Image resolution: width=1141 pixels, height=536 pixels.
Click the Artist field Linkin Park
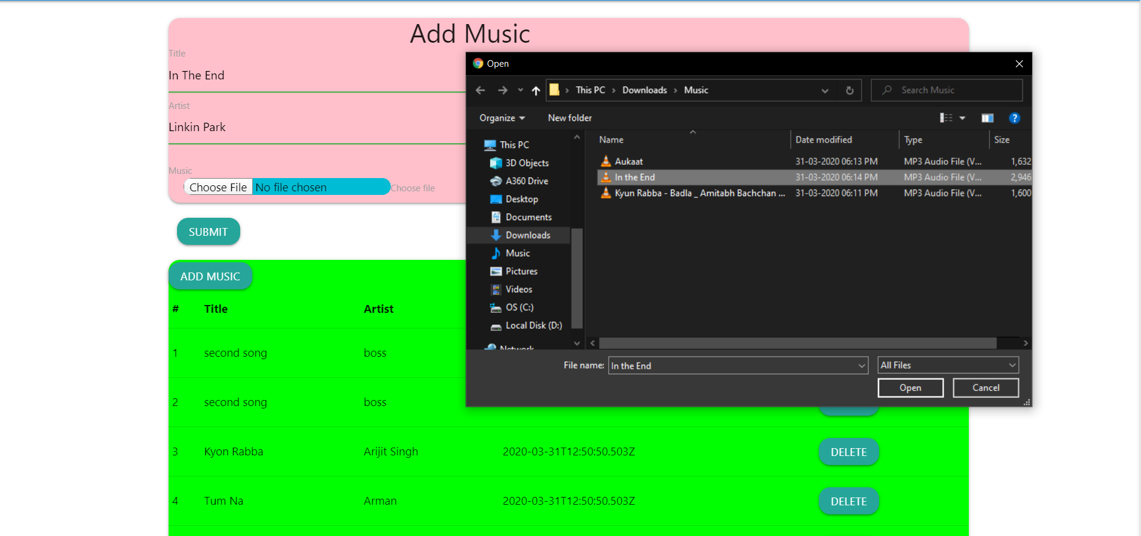click(317, 128)
